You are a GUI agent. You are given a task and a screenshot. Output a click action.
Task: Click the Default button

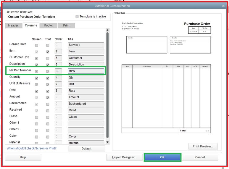pyautogui.click(x=87, y=149)
